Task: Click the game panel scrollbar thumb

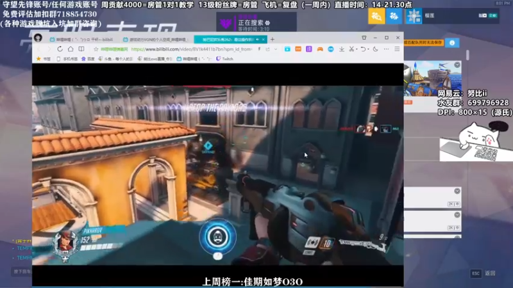Action: pos(467,55)
